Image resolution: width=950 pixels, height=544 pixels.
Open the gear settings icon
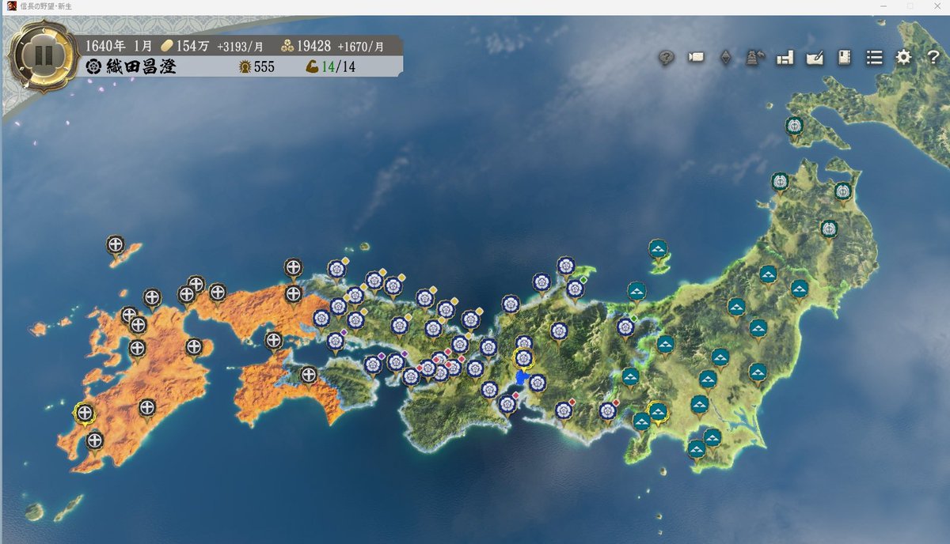click(903, 58)
